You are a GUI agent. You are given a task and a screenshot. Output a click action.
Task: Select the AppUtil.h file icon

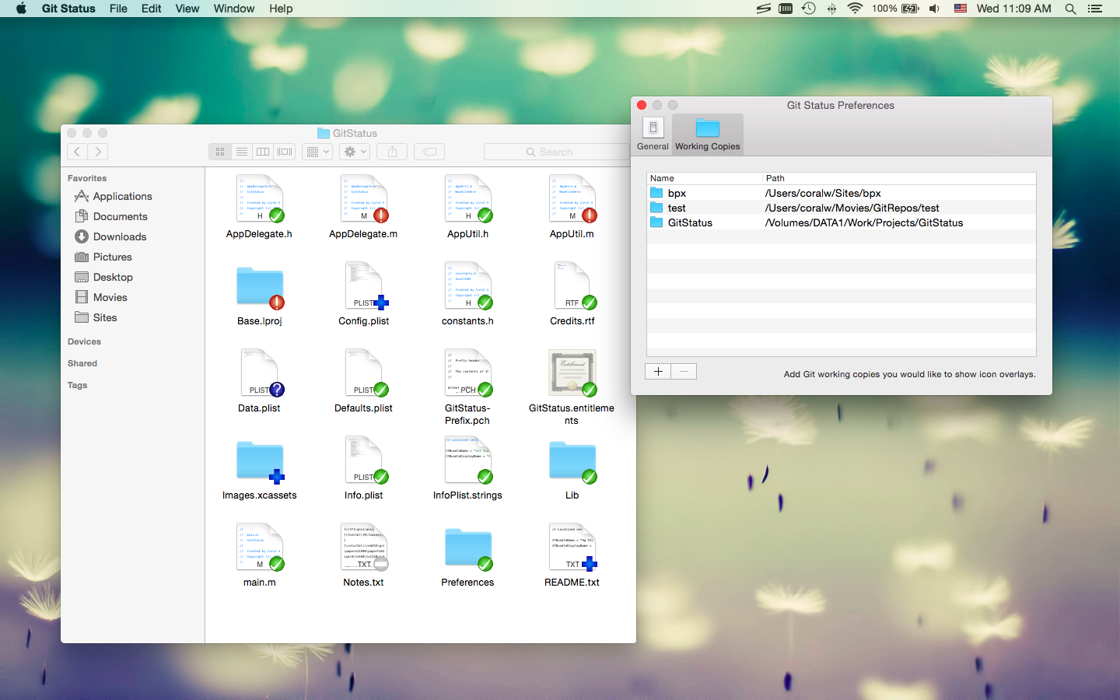(x=468, y=198)
